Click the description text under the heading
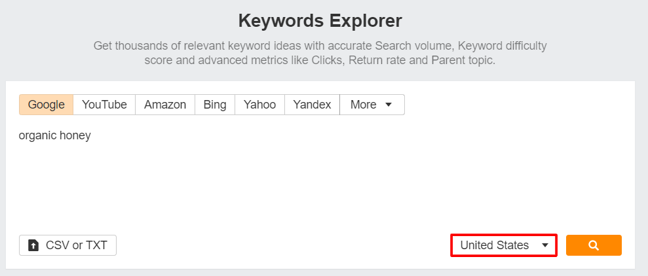The width and height of the screenshot is (648, 276). pos(320,53)
